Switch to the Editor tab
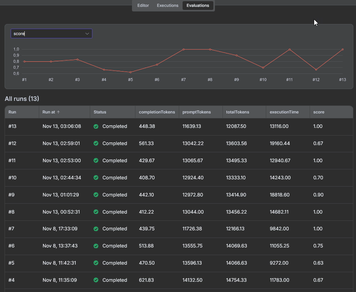Screen dimensions: 356x292 [x=143, y=5]
